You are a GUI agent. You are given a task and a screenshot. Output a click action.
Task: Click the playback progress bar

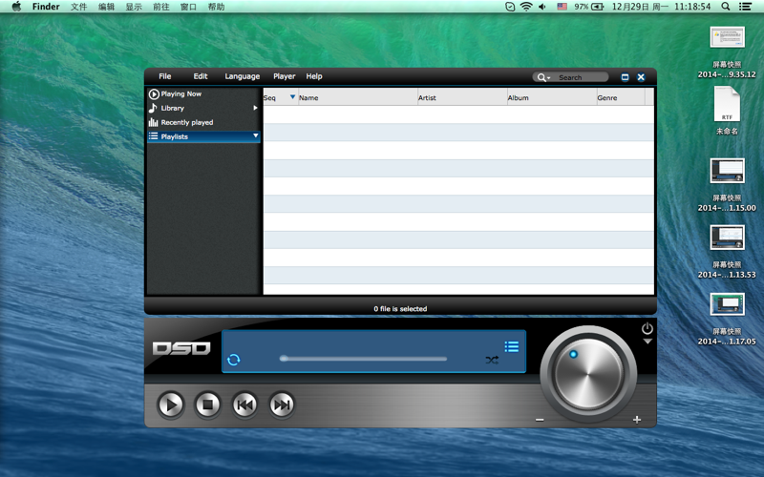[364, 359]
